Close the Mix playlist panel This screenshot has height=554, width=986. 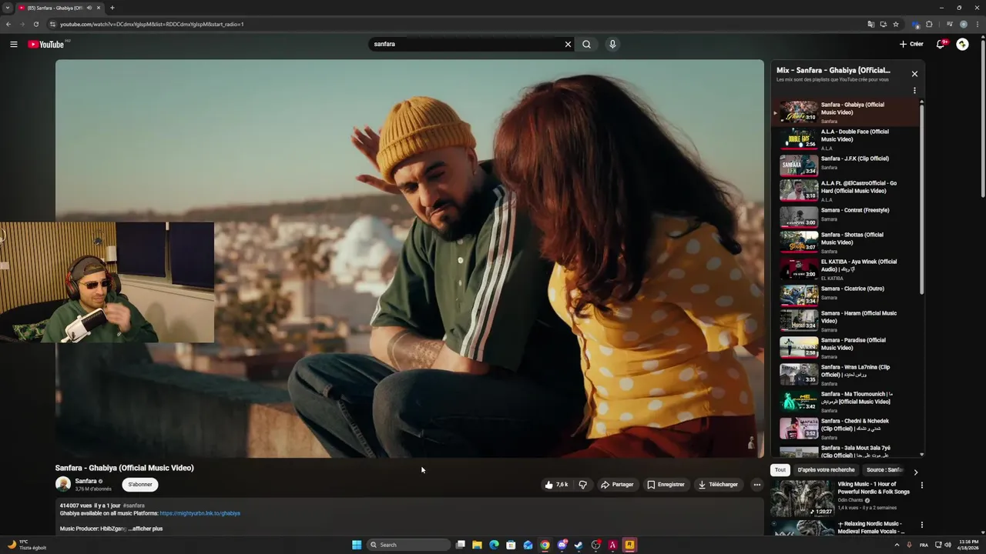pos(914,74)
